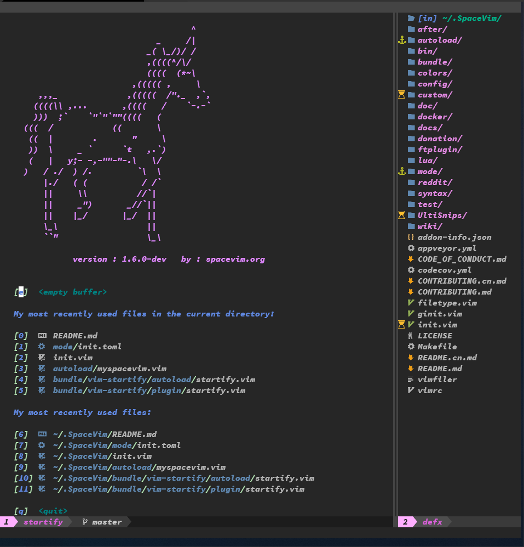Expand the bin/ directory
The image size is (524, 547).
click(428, 51)
